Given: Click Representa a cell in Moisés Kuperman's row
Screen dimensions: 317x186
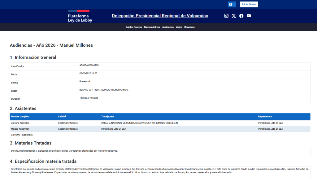Looking at the screenshot, I should click(271, 129).
